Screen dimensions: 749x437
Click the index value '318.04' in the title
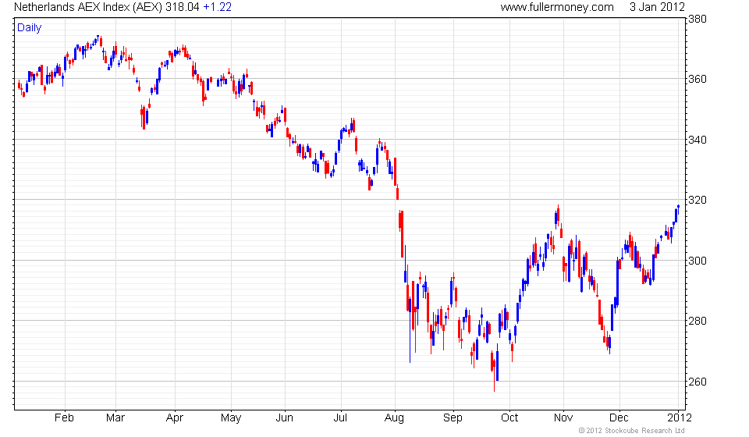click(x=183, y=7)
